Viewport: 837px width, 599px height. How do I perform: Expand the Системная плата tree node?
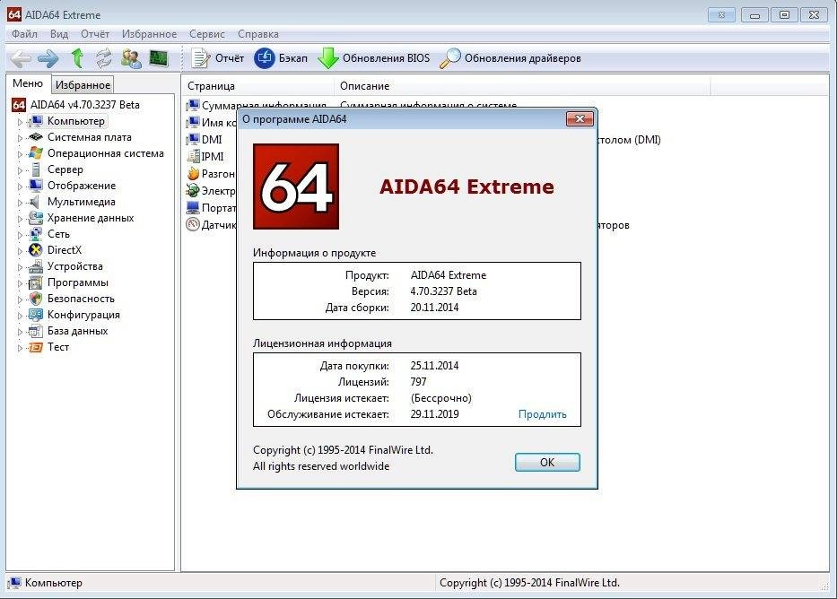point(20,138)
